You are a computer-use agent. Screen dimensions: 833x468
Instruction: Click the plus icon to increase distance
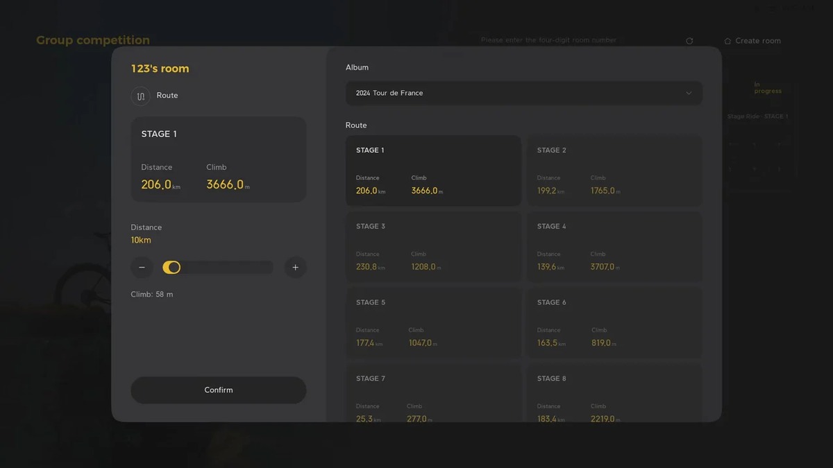295,267
